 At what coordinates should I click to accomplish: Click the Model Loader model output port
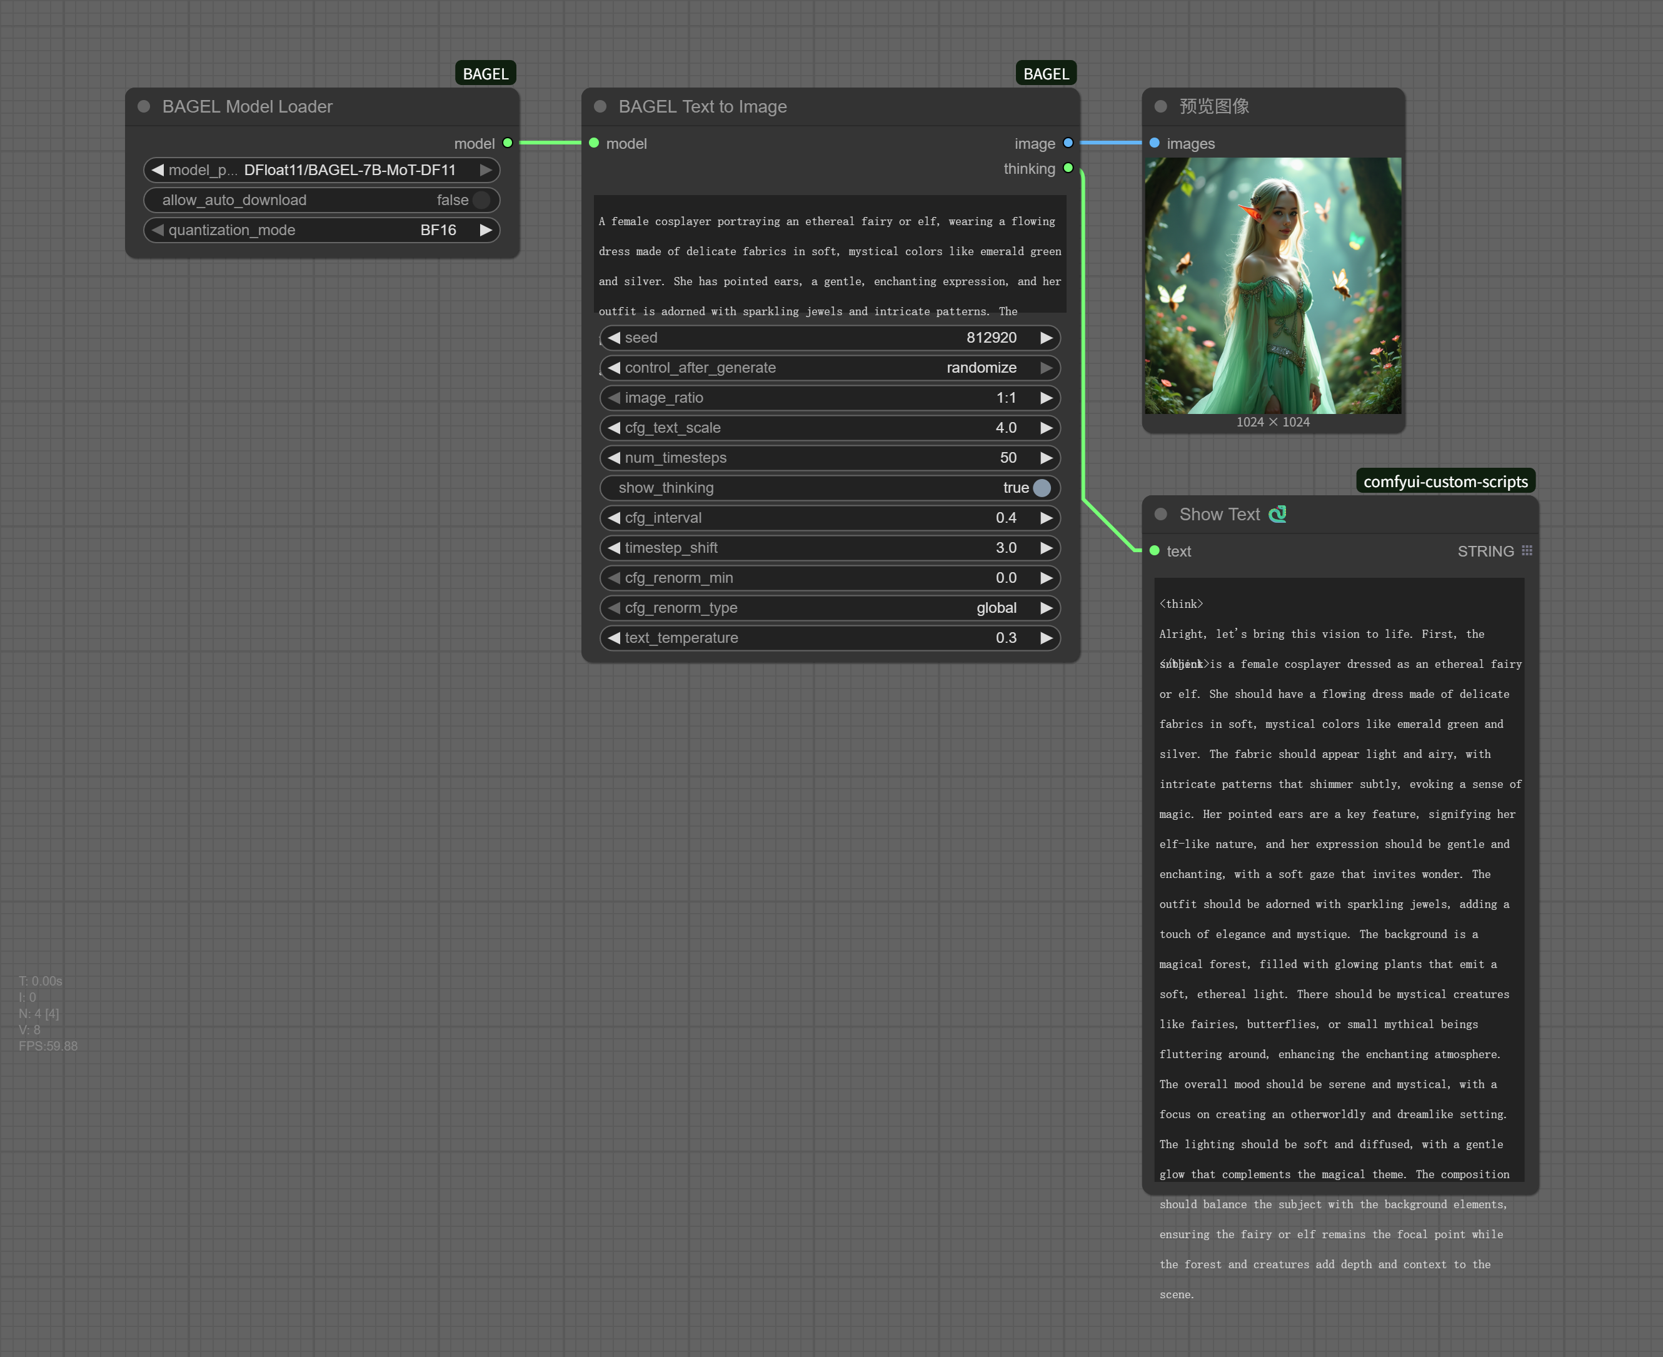[508, 143]
